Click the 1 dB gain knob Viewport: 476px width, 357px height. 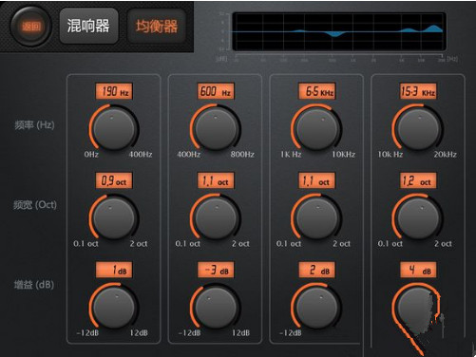114,308
